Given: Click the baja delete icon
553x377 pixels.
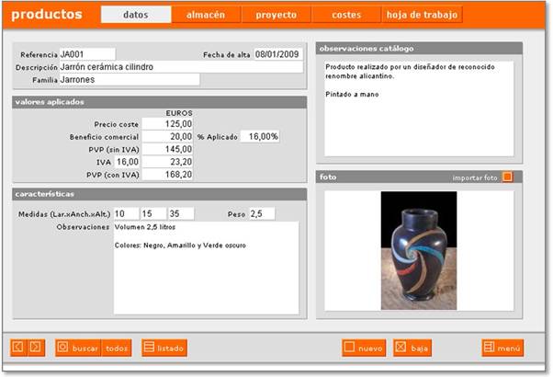Looking at the screenshot, I should [401, 348].
